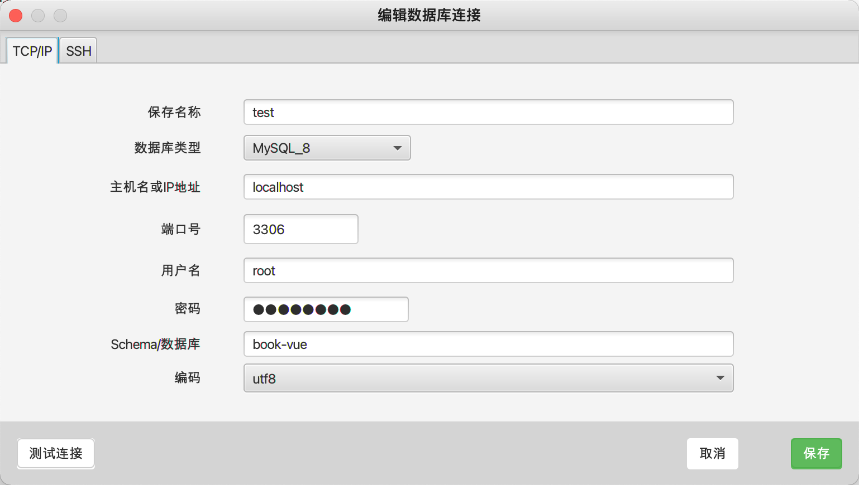
Task: Close the 编辑数据库连接 window with red button
Action: (x=16, y=16)
